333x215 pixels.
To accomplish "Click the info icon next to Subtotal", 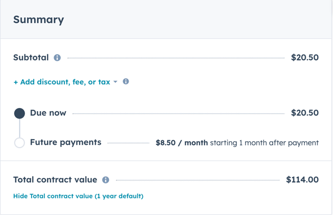I will pyautogui.click(x=57, y=57).
